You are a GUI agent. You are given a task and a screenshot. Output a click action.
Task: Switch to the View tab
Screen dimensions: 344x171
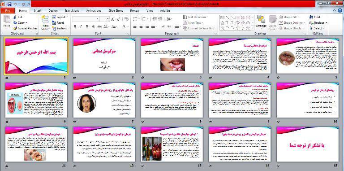(150, 11)
